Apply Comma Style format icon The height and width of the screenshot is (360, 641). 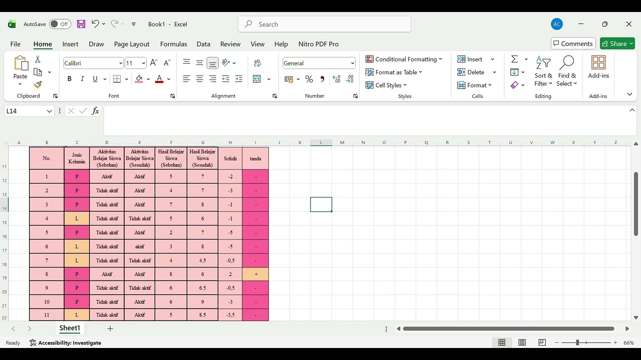click(322, 79)
